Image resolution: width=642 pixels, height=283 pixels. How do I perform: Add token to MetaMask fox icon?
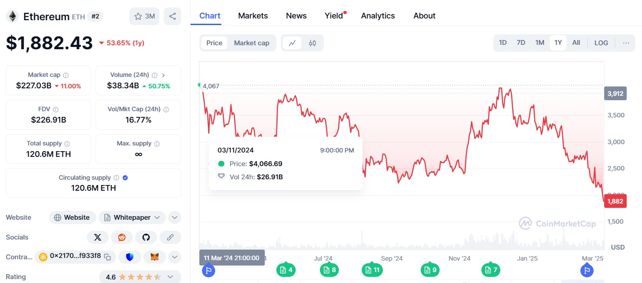tap(154, 257)
